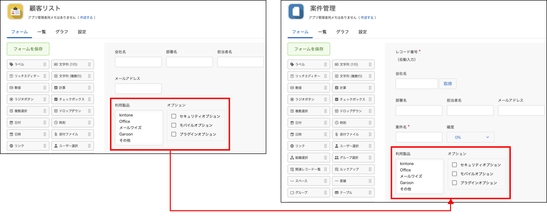The height and width of the screenshot is (217, 547).
Task: Select 計算 field in 顧客リスト palette
Action: 73,88
